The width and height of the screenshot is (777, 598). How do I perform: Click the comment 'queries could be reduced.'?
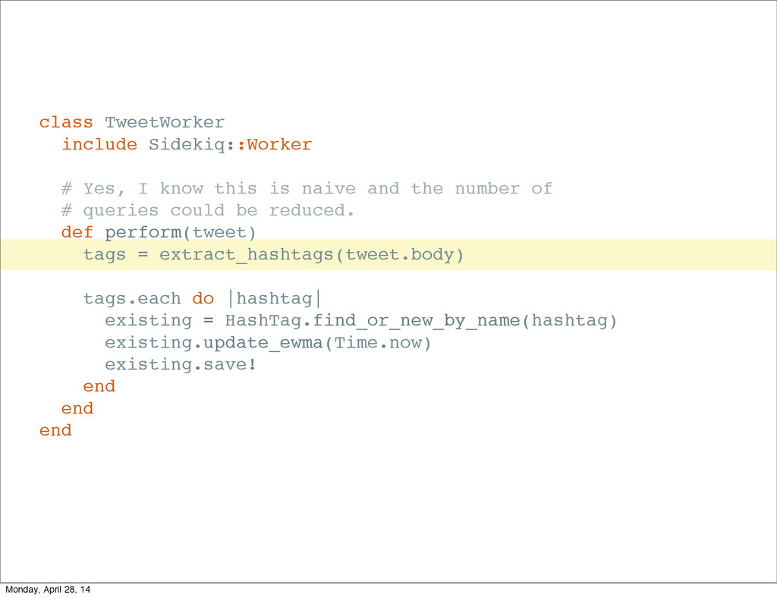click(208, 210)
